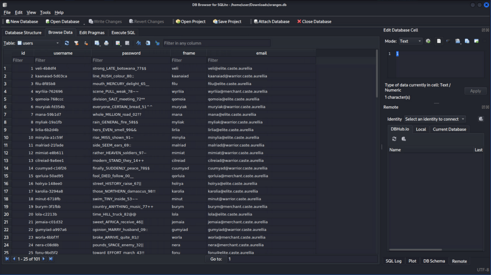Jump to the last page of records

tap(51, 259)
